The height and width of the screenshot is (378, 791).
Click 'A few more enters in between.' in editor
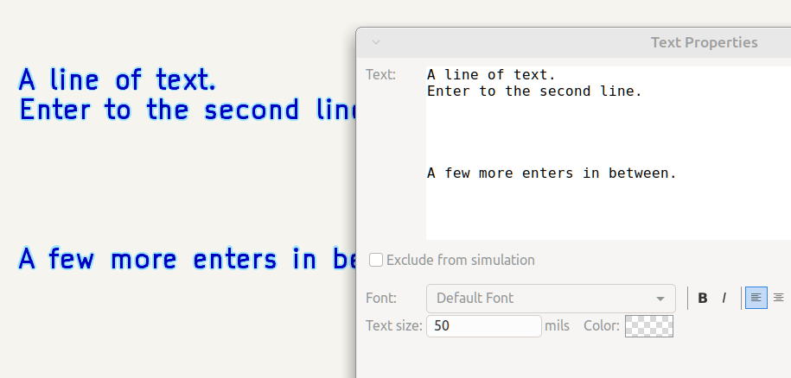pos(552,173)
